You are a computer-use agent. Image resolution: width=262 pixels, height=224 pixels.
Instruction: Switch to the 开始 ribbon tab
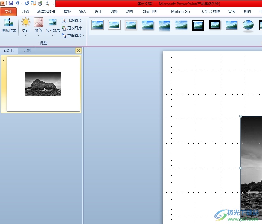[25, 12]
